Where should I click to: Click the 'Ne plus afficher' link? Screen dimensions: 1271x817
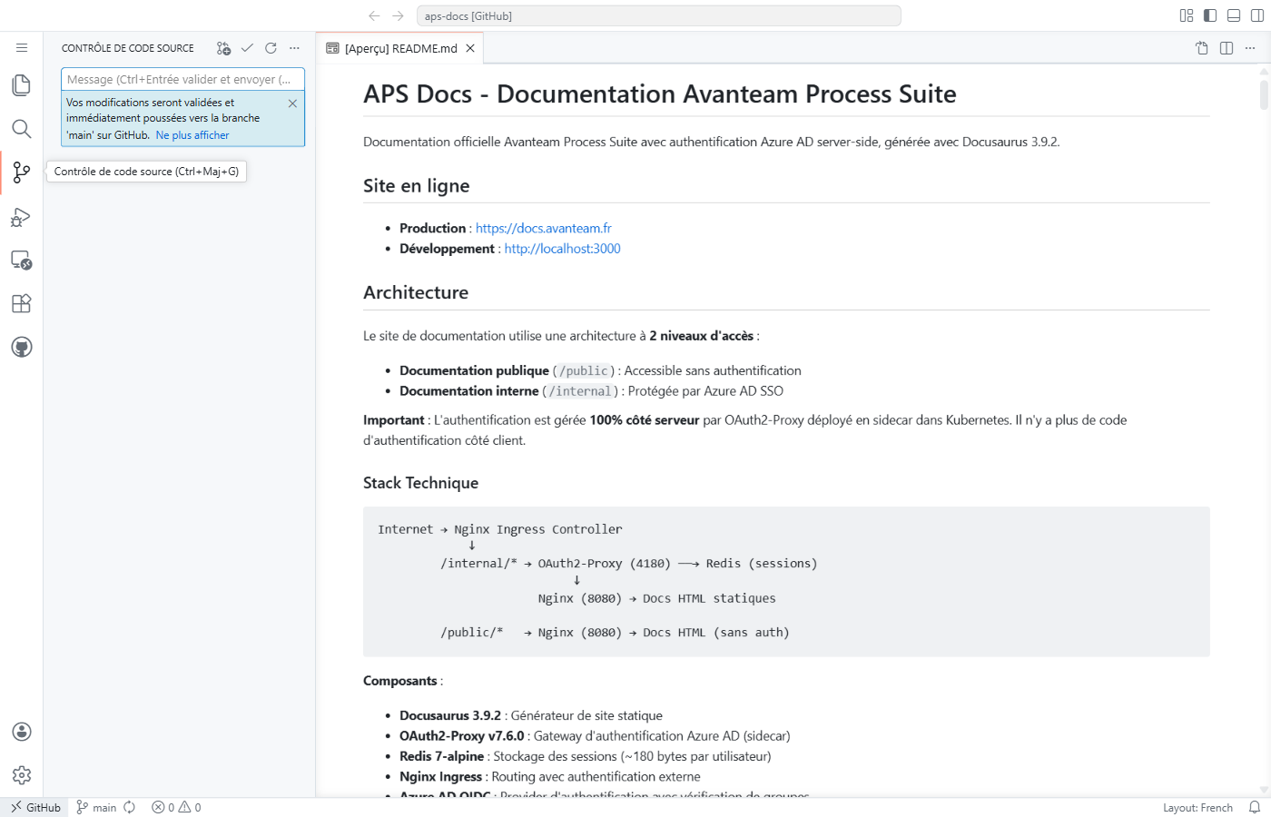point(192,135)
